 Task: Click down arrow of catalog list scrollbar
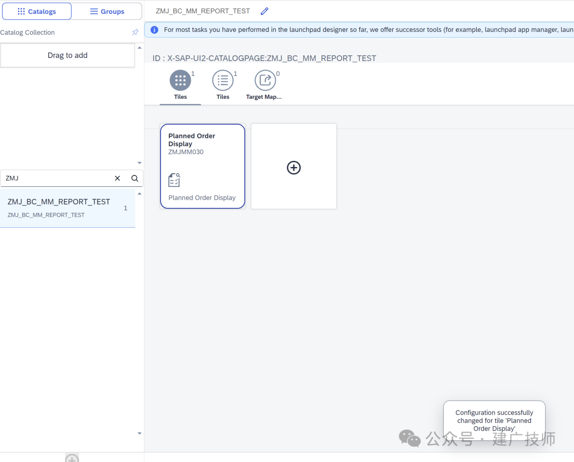click(x=139, y=433)
